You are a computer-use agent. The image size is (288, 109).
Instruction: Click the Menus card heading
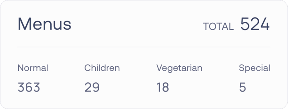[44, 24]
